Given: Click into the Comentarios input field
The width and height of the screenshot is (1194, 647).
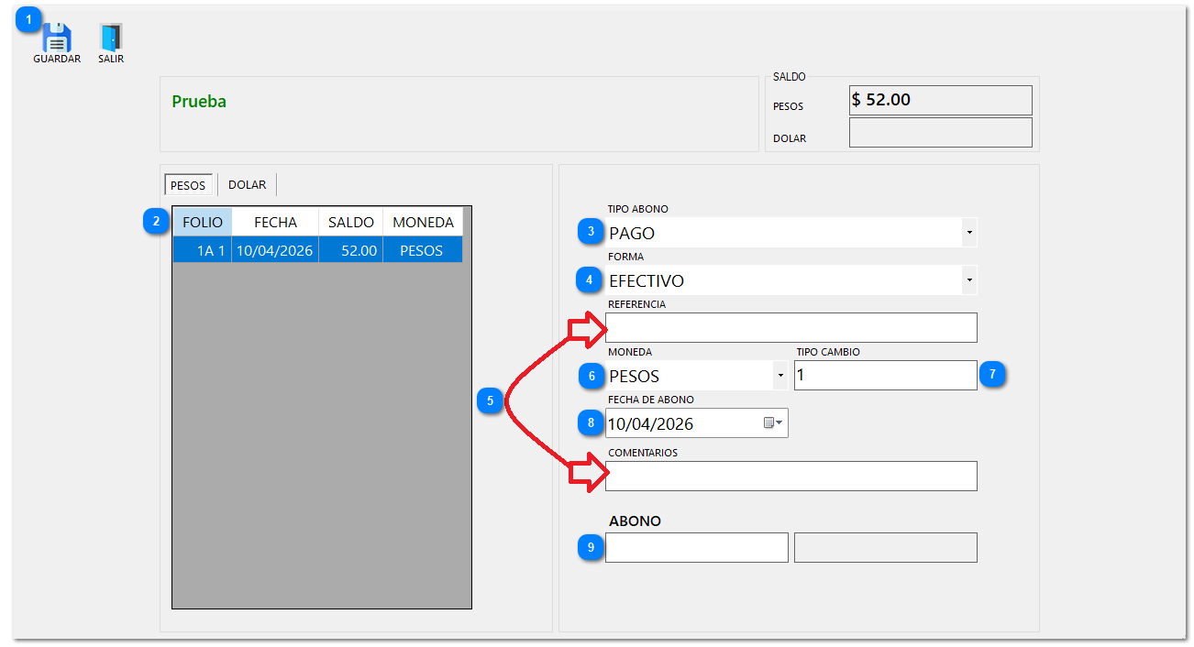Looking at the screenshot, I should [x=791, y=476].
